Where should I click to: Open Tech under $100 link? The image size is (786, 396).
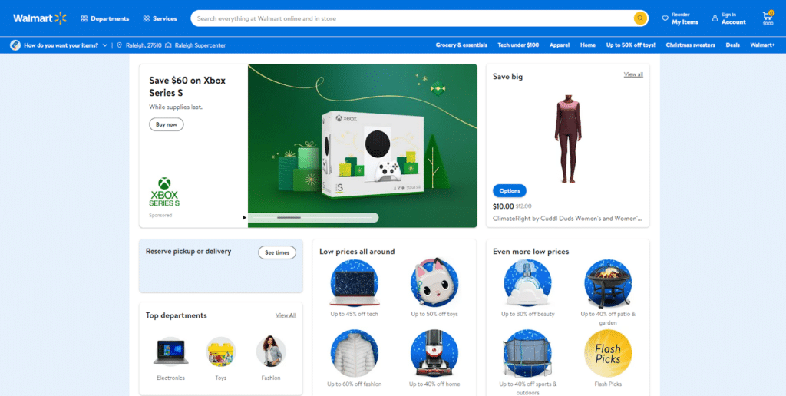click(x=518, y=45)
